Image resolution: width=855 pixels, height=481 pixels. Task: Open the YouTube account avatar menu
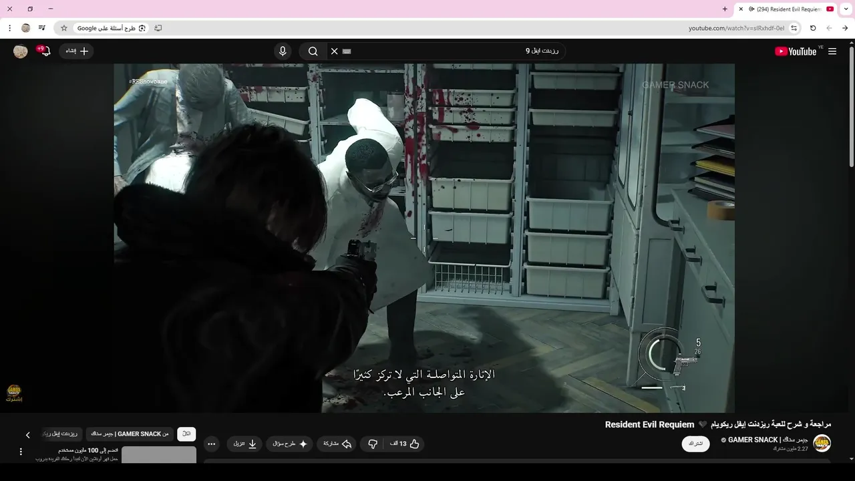pyautogui.click(x=21, y=51)
